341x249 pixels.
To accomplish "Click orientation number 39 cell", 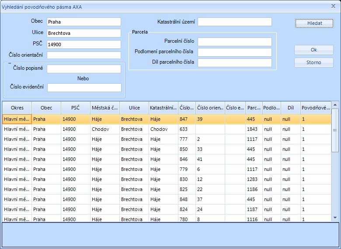I will tap(210, 119).
